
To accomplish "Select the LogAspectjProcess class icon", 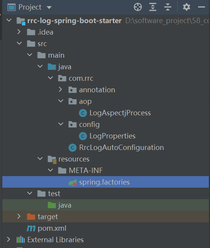I will 83,113.
